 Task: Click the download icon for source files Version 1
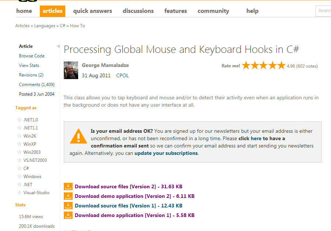click(68, 206)
